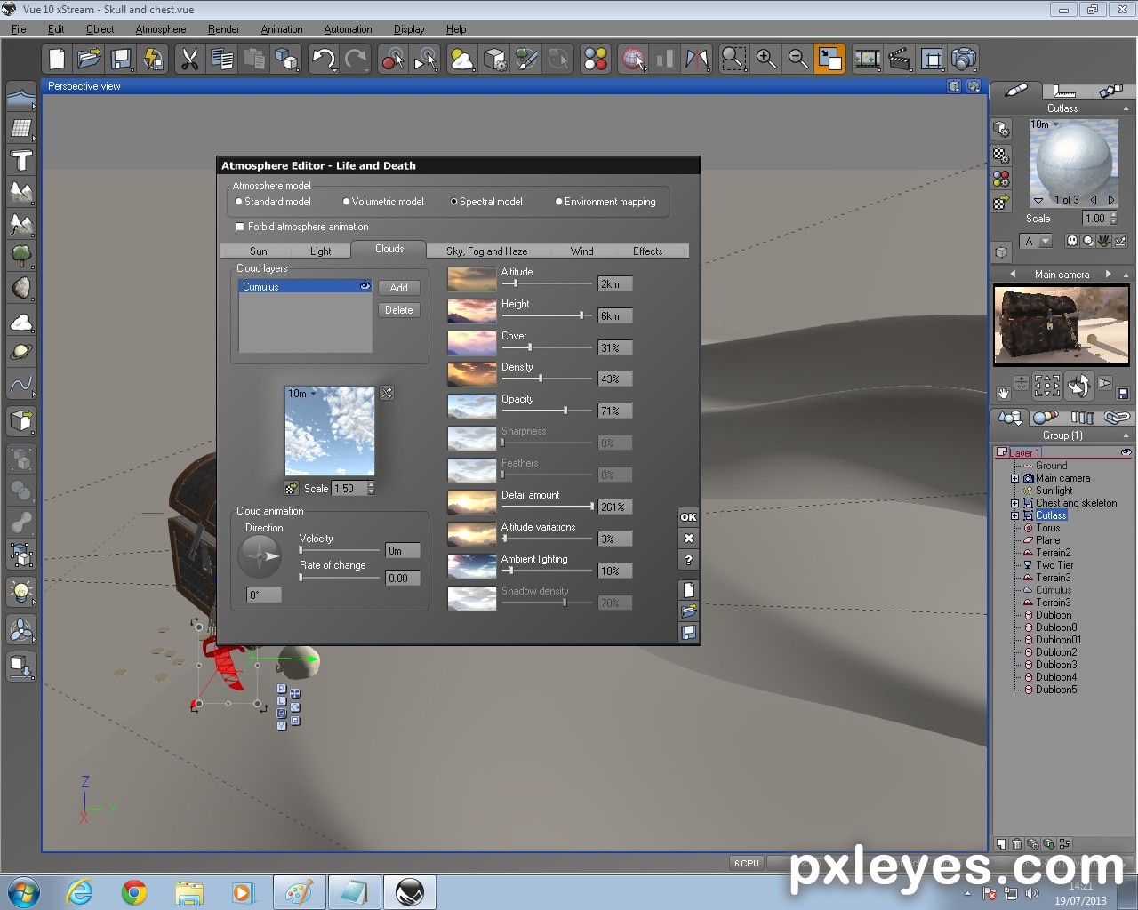Viewport: 1138px width, 910px height.
Task: Check Forbid atmosphere animation checkbox
Action: (x=240, y=227)
